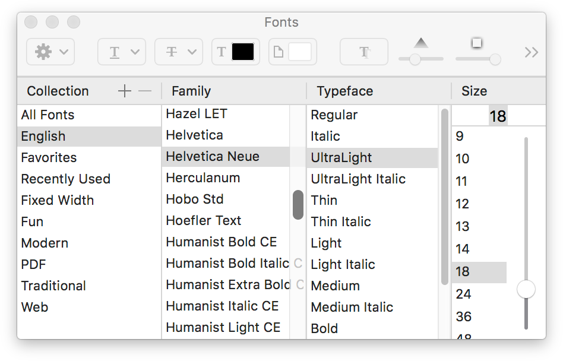Add a new collection with plus button
This screenshot has height=361, width=563.
[x=125, y=91]
